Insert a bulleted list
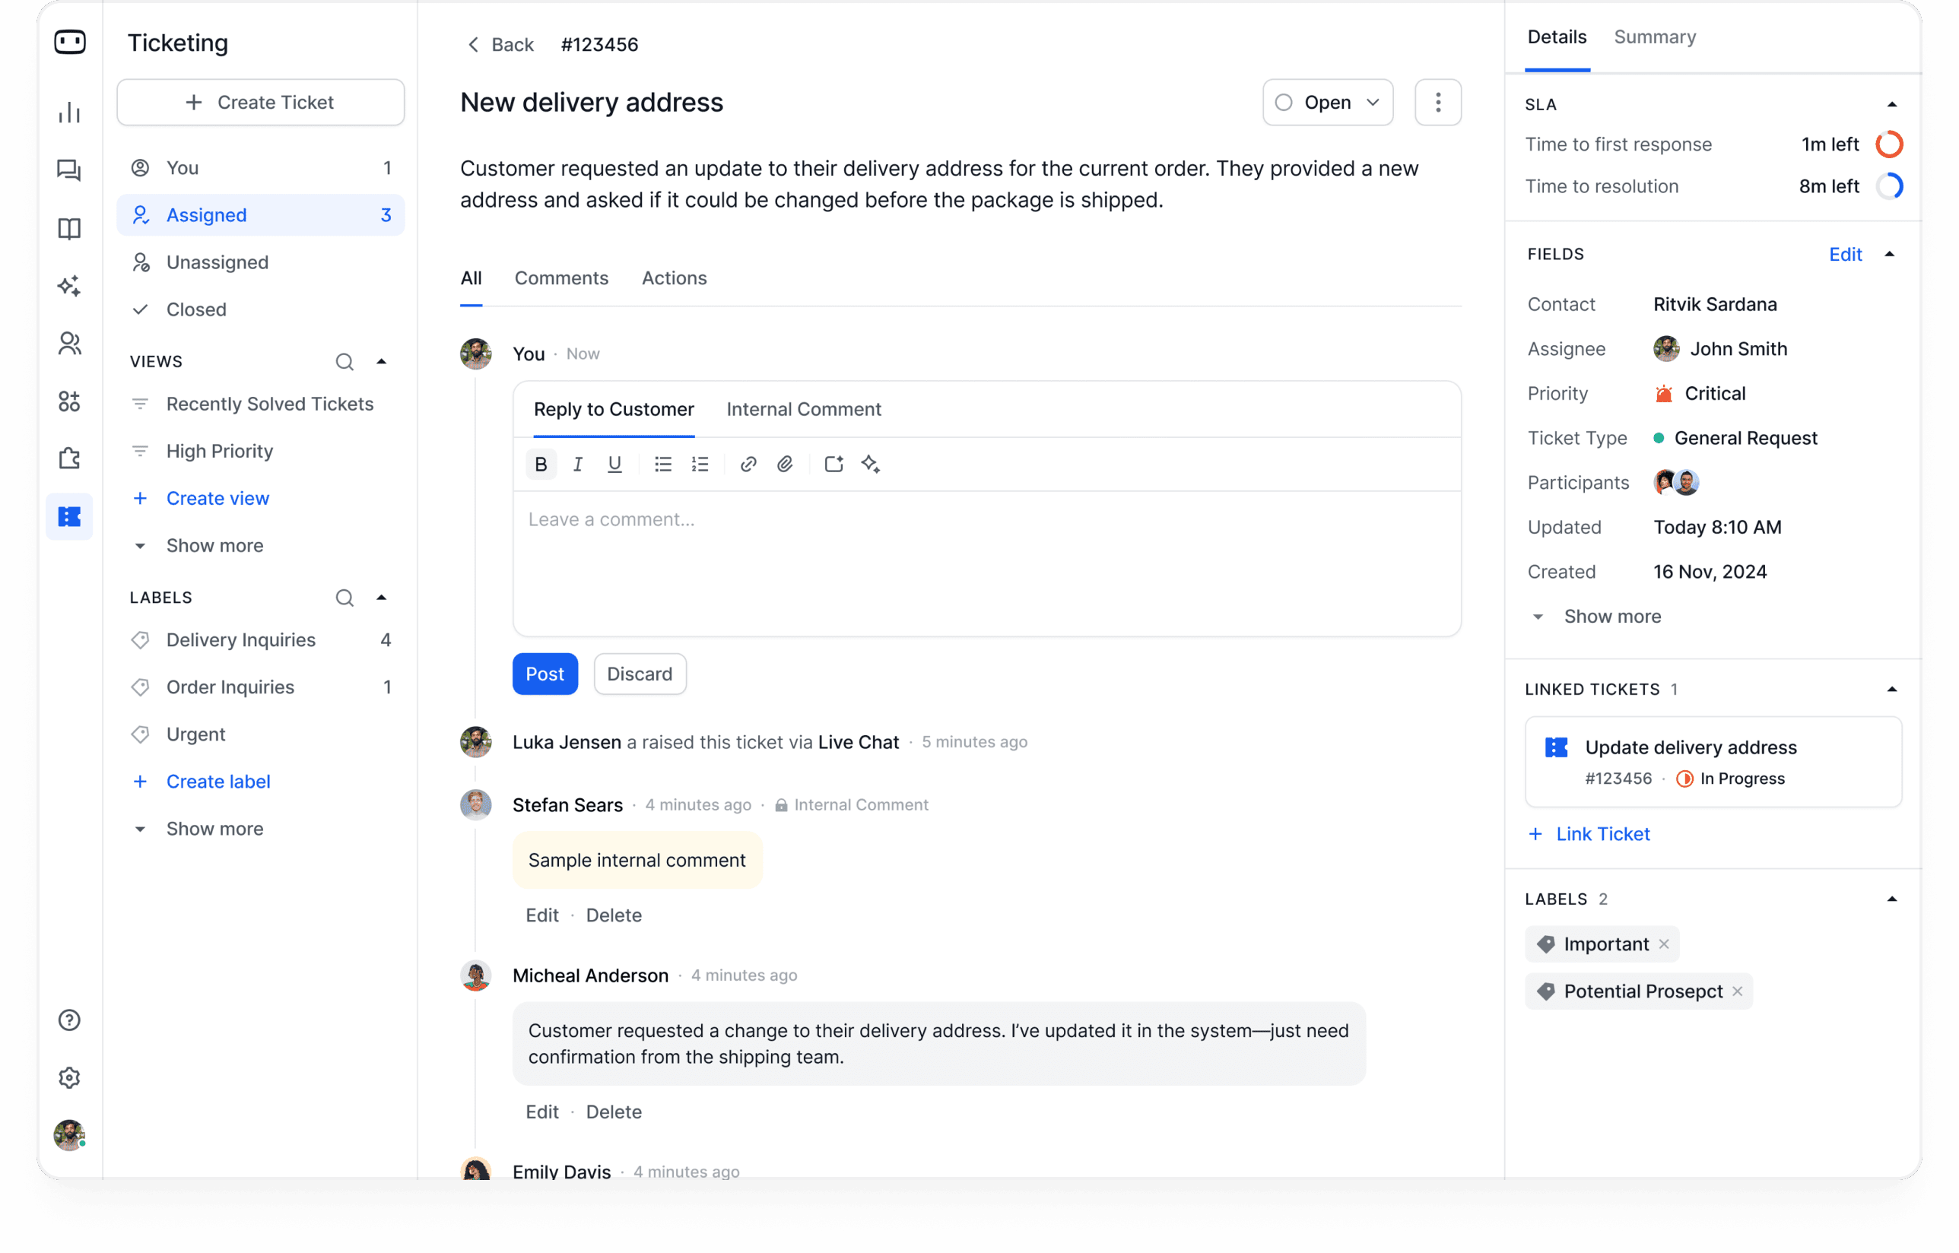This screenshot has height=1253, width=1959. (x=662, y=464)
